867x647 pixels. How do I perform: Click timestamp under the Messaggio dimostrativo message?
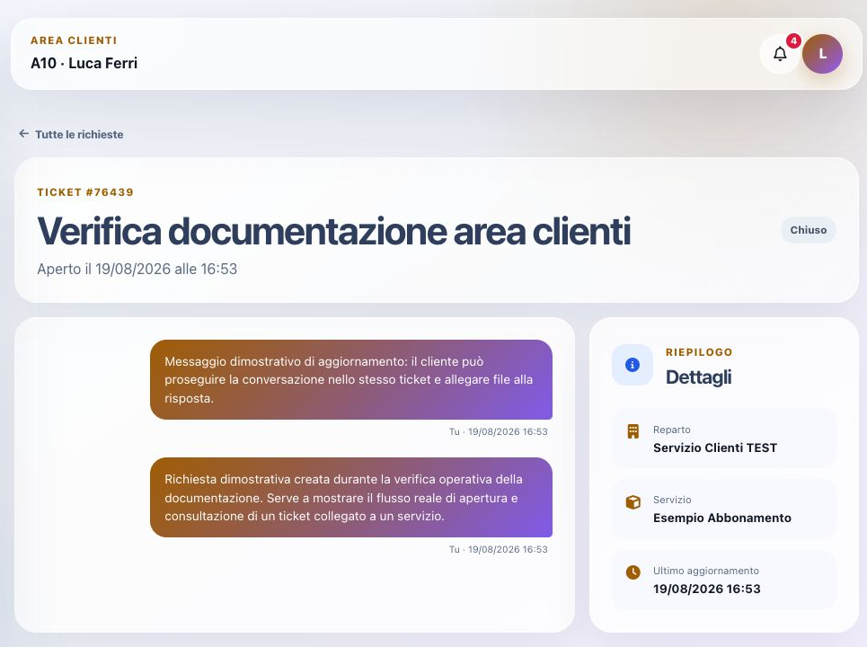point(499,432)
